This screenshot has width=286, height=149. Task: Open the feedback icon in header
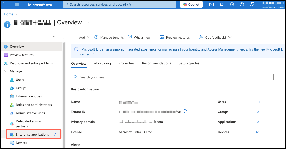point(252,4)
